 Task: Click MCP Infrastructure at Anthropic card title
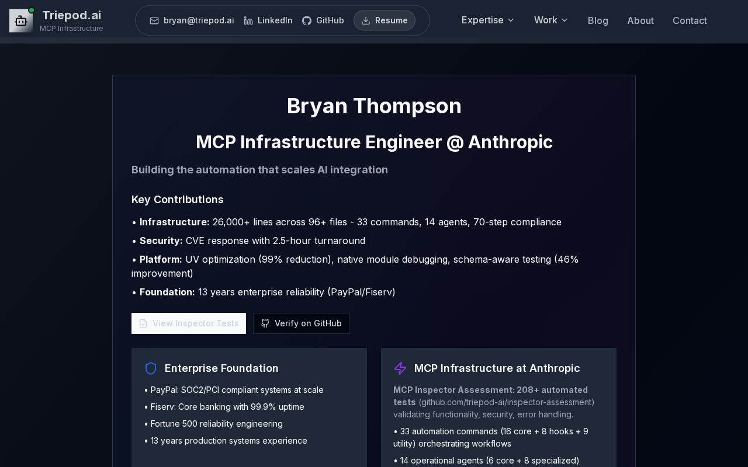click(x=497, y=368)
